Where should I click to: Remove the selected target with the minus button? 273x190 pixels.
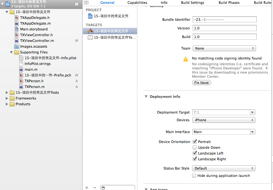pyautogui.click(x=94, y=188)
